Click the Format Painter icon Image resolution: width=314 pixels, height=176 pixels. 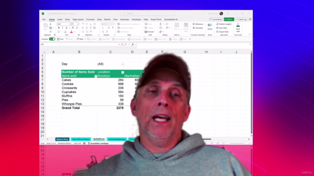pyautogui.click(x=51, y=32)
